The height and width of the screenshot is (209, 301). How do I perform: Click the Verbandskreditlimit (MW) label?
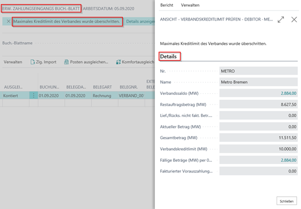[183, 149]
